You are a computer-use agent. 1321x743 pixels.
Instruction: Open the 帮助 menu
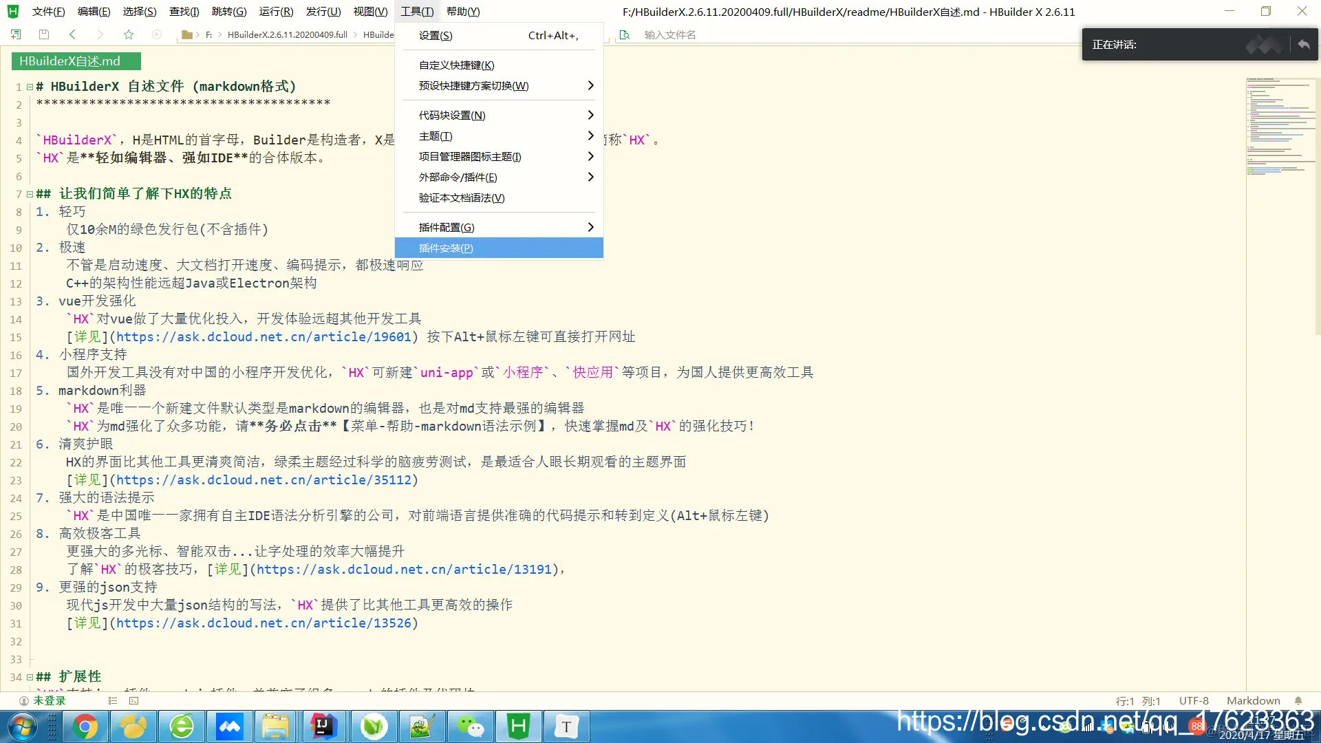(x=462, y=11)
